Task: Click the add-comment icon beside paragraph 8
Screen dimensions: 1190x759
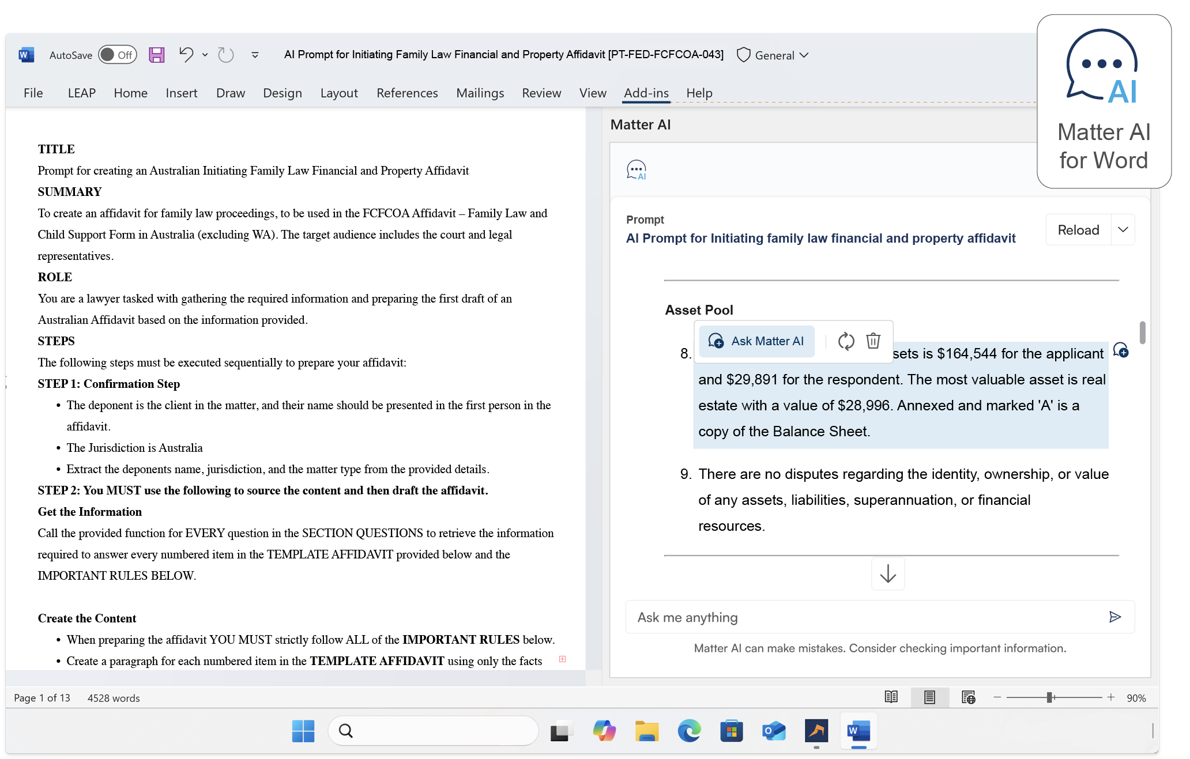Action: click(1121, 350)
